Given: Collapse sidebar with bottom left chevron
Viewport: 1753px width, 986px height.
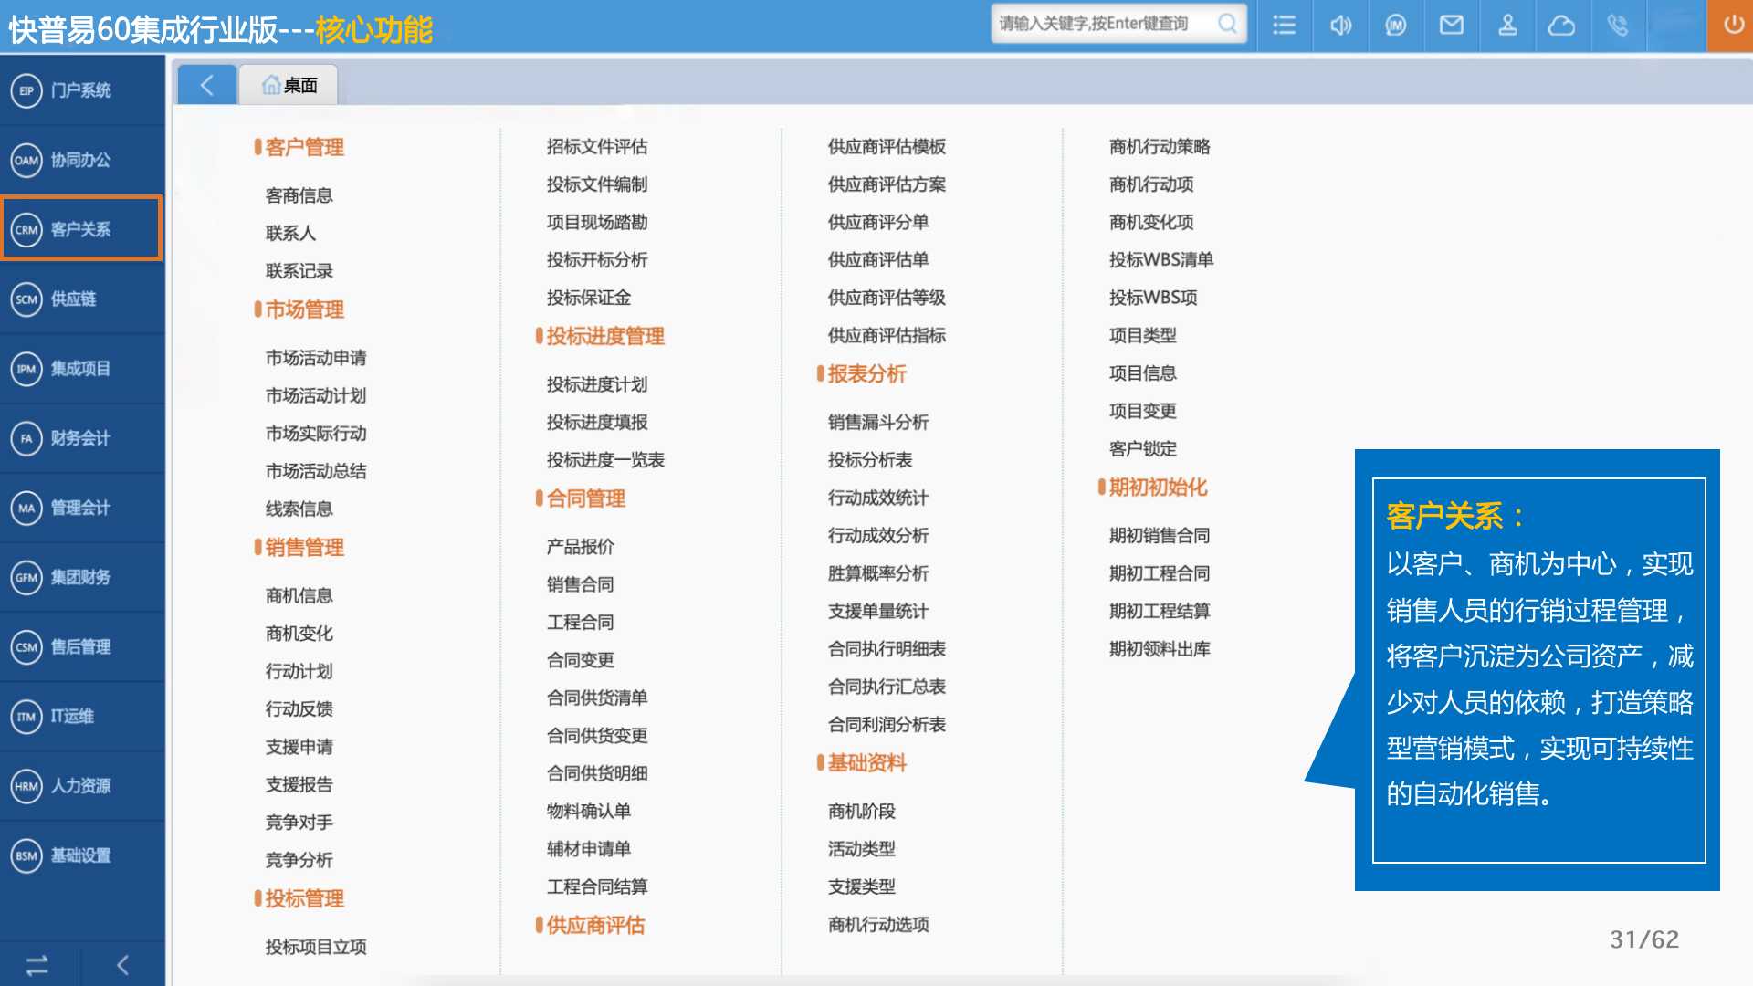Looking at the screenshot, I should pyautogui.click(x=123, y=965).
